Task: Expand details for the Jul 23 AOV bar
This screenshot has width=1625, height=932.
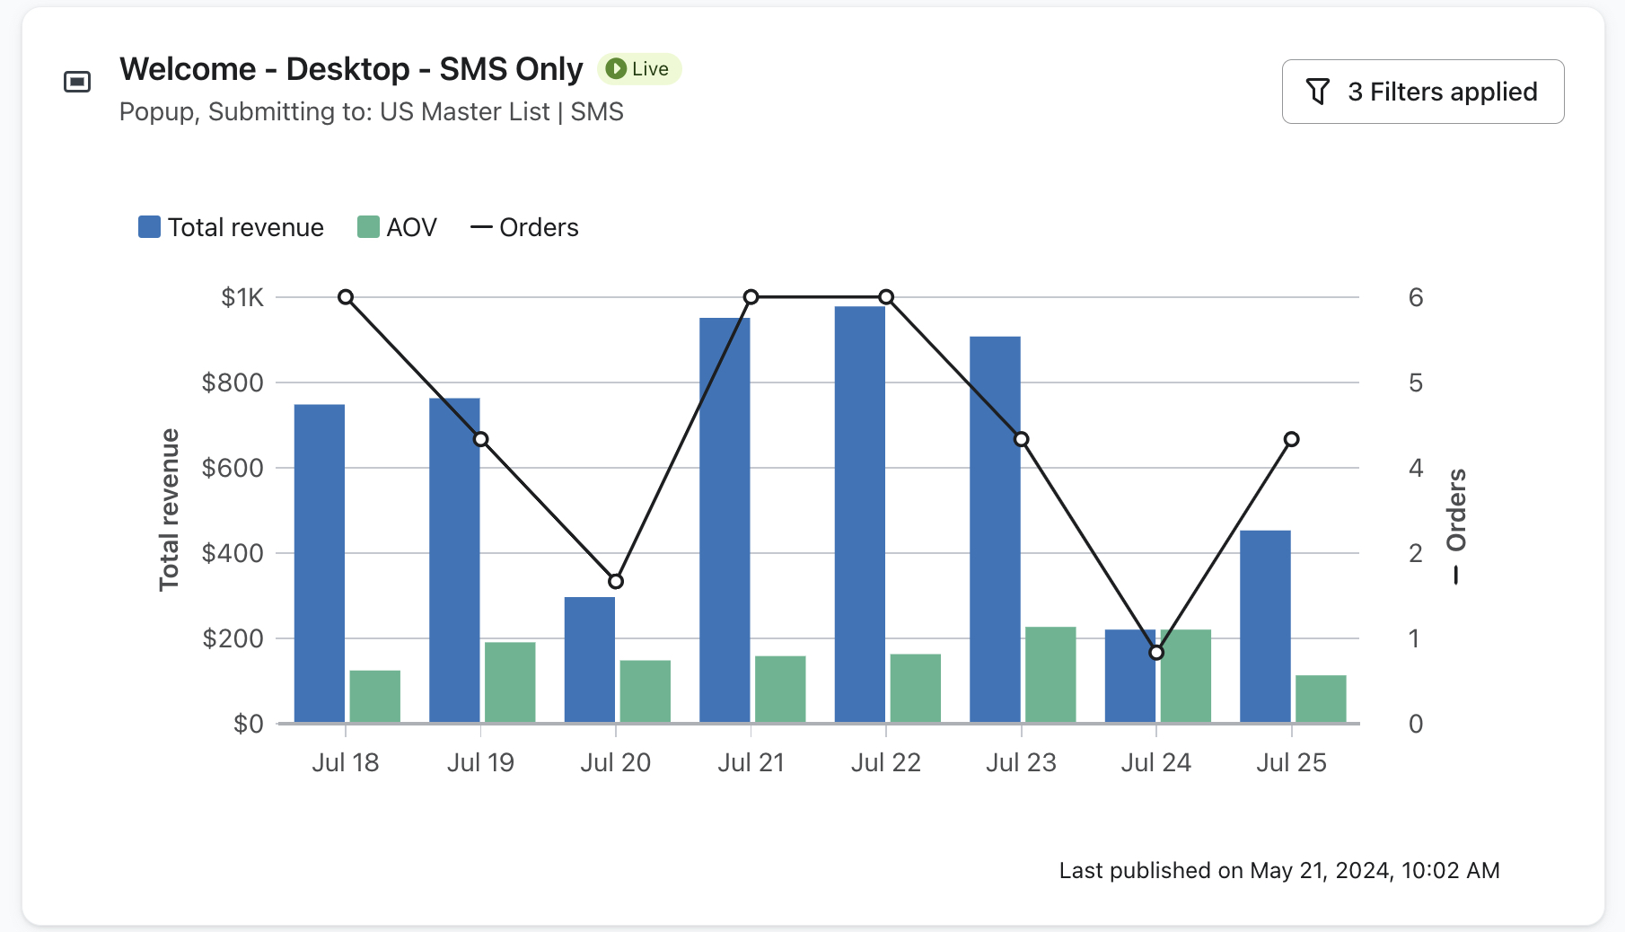Action: [1050, 673]
